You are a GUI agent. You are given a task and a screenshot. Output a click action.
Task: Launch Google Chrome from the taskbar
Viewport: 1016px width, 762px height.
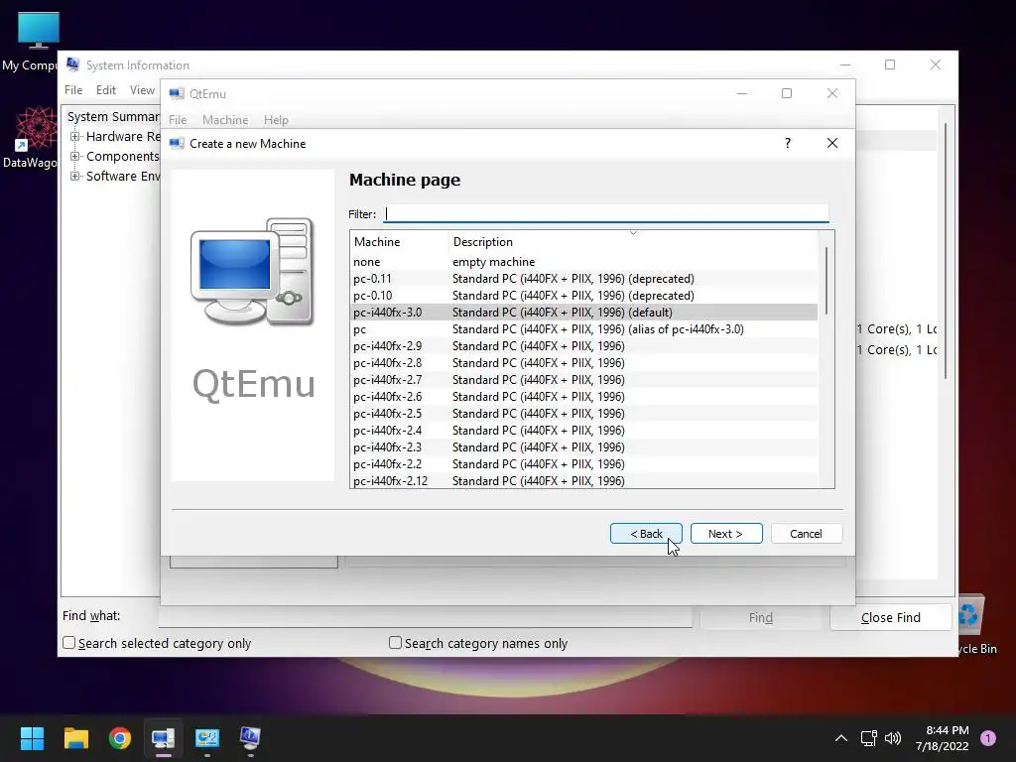pyautogui.click(x=120, y=737)
